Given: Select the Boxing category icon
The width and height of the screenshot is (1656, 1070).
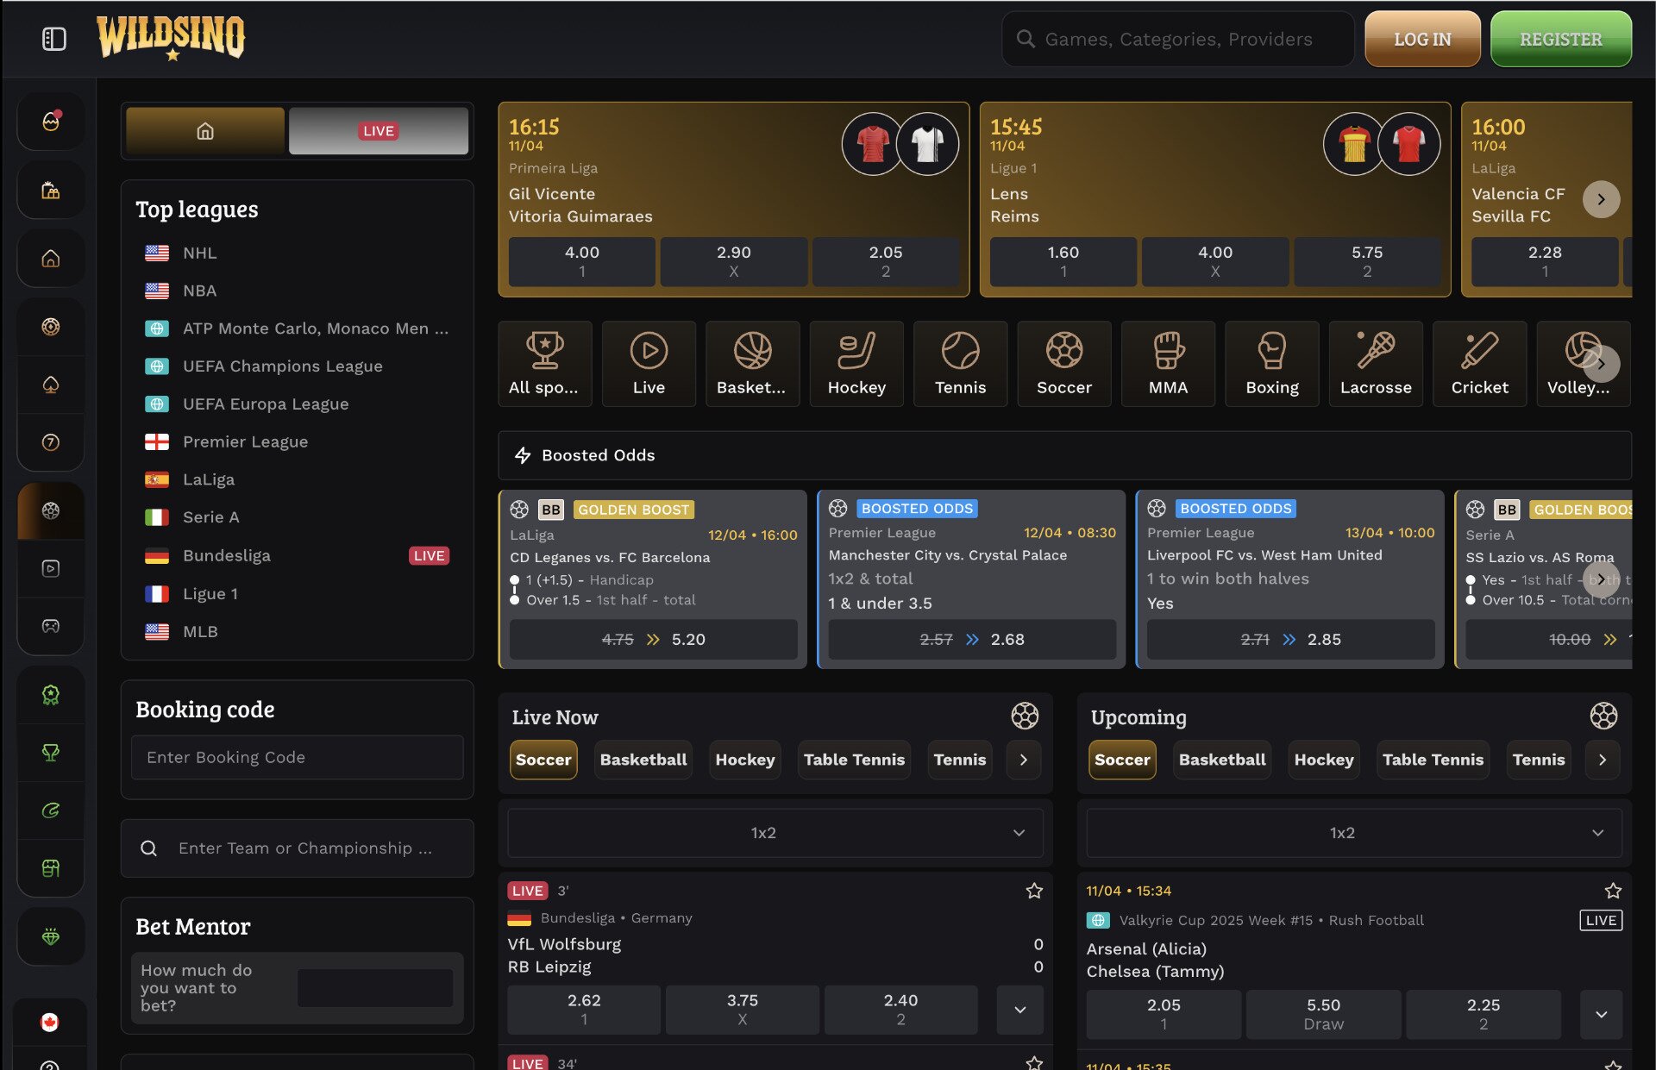Looking at the screenshot, I should point(1271,363).
